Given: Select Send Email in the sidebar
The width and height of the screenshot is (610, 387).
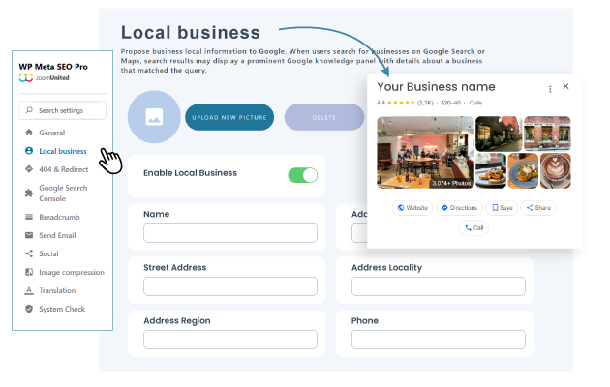Looking at the screenshot, I should click(x=57, y=235).
